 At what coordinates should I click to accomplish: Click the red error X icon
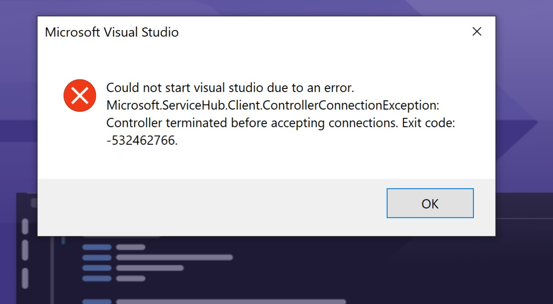[x=80, y=96]
